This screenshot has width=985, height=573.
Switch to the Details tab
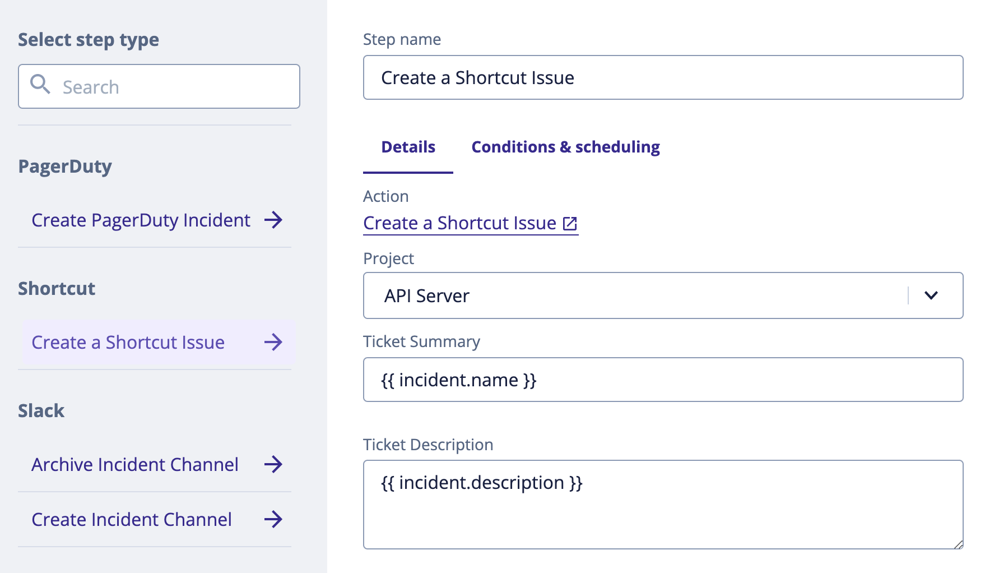[408, 147]
